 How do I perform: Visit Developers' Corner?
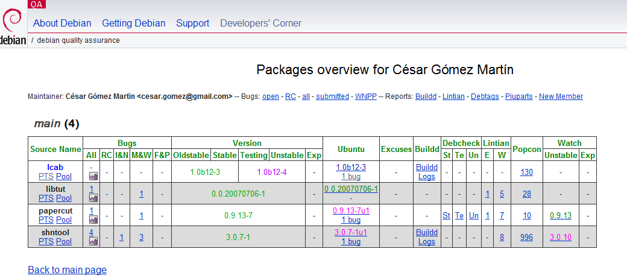pyautogui.click(x=260, y=23)
